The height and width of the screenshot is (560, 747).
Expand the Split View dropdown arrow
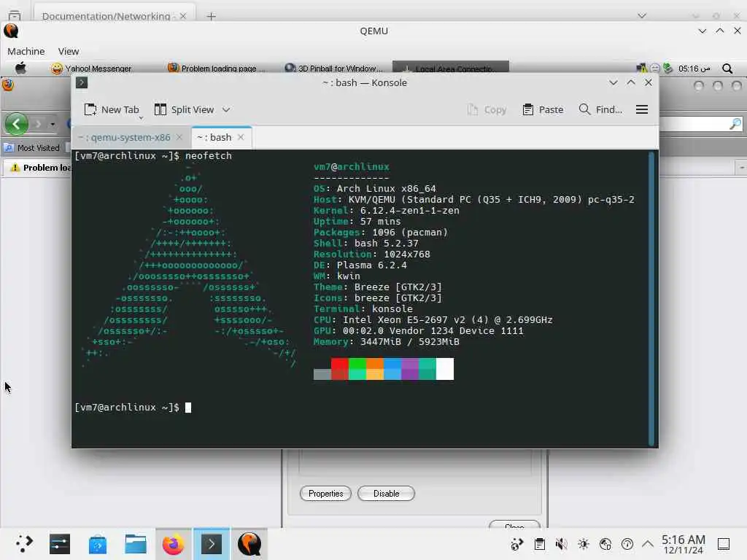coord(226,109)
